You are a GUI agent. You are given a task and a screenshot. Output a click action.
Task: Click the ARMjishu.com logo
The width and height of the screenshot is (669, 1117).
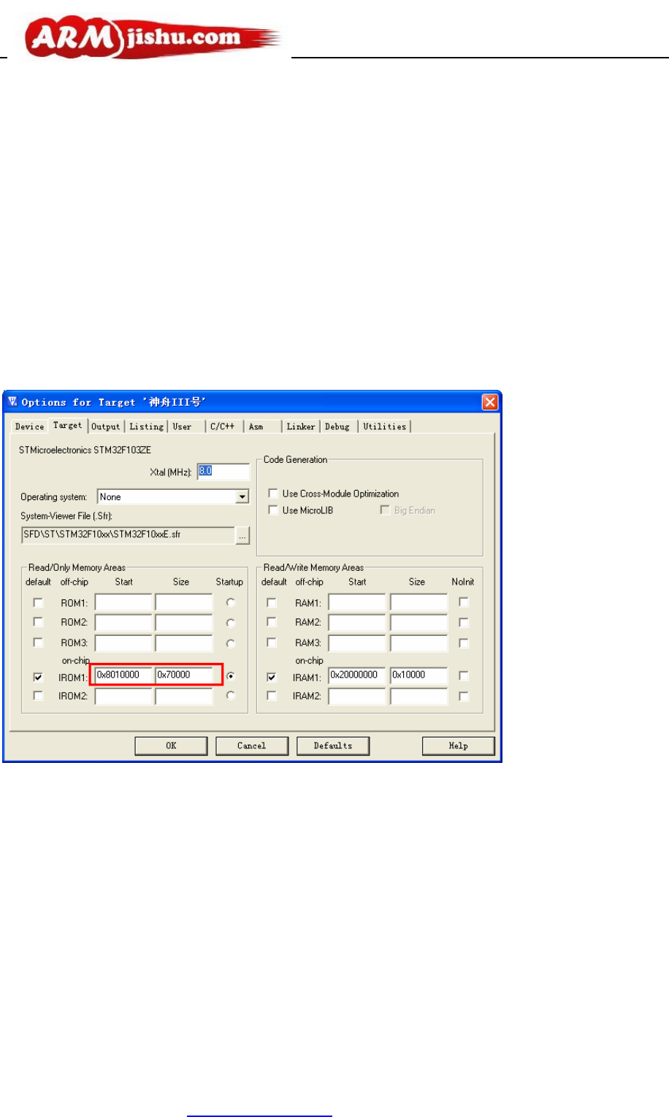pyautogui.click(x=153, y=38)
